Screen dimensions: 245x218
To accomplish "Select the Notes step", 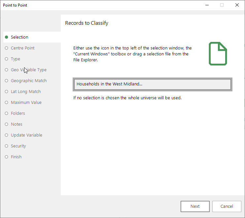I will click(17, 124).
